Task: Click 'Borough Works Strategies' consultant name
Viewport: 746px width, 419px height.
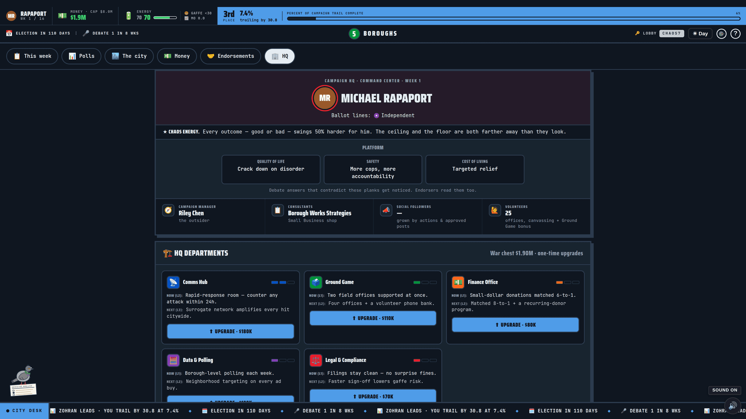Action: [319, 213]
